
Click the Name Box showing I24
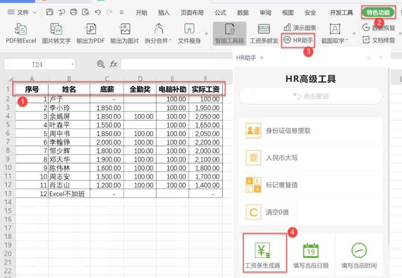pyautogui.click(x=37, y=65)
